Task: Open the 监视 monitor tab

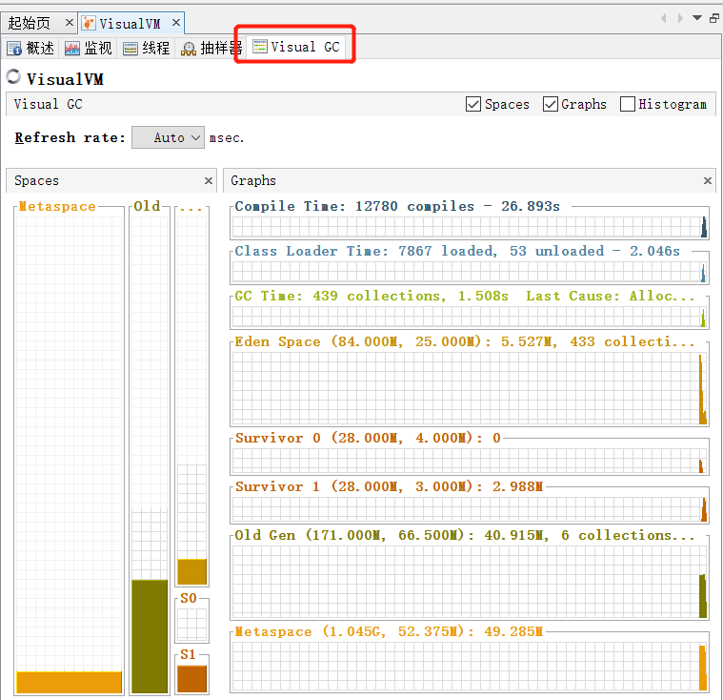Action: click(88, 48)
